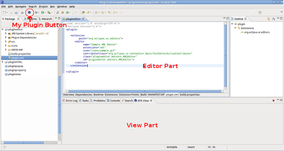Viewport: 284px width, 151px height.
Task: Click the New Plug-in Project toolbar icon
Action: click(x=58, y=12)
